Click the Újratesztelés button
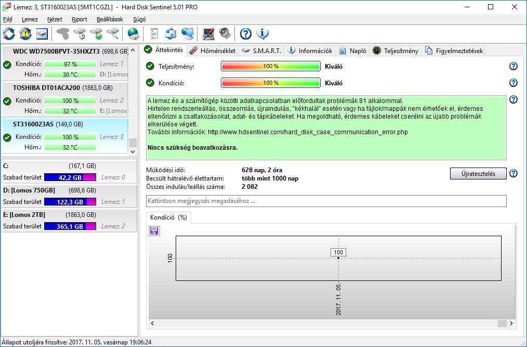The image size is (527, 347). [x=478, y=174]
